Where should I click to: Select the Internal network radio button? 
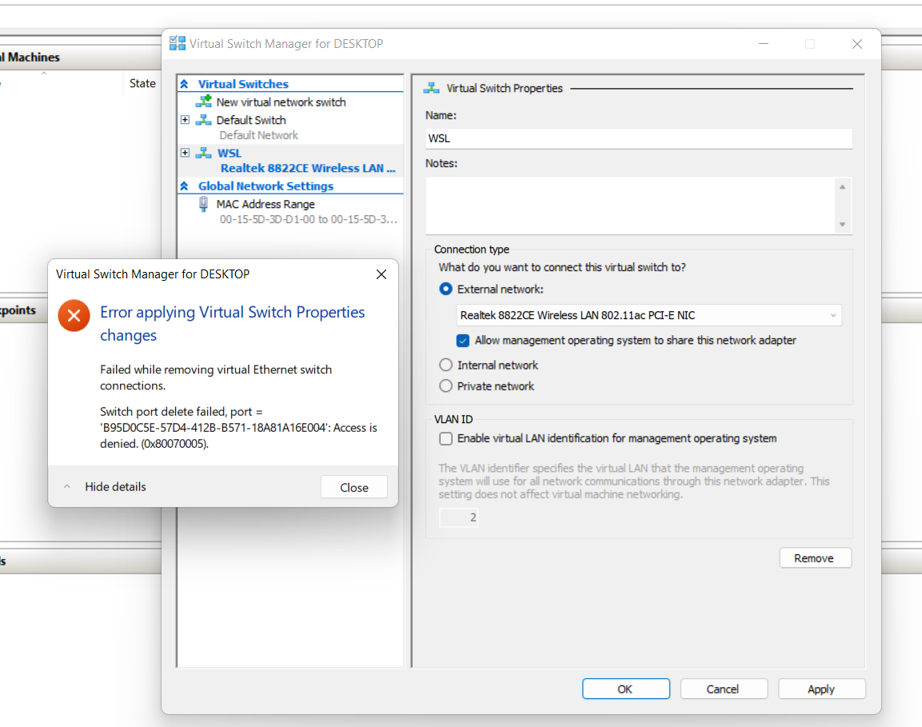click(x=445, y=365)
